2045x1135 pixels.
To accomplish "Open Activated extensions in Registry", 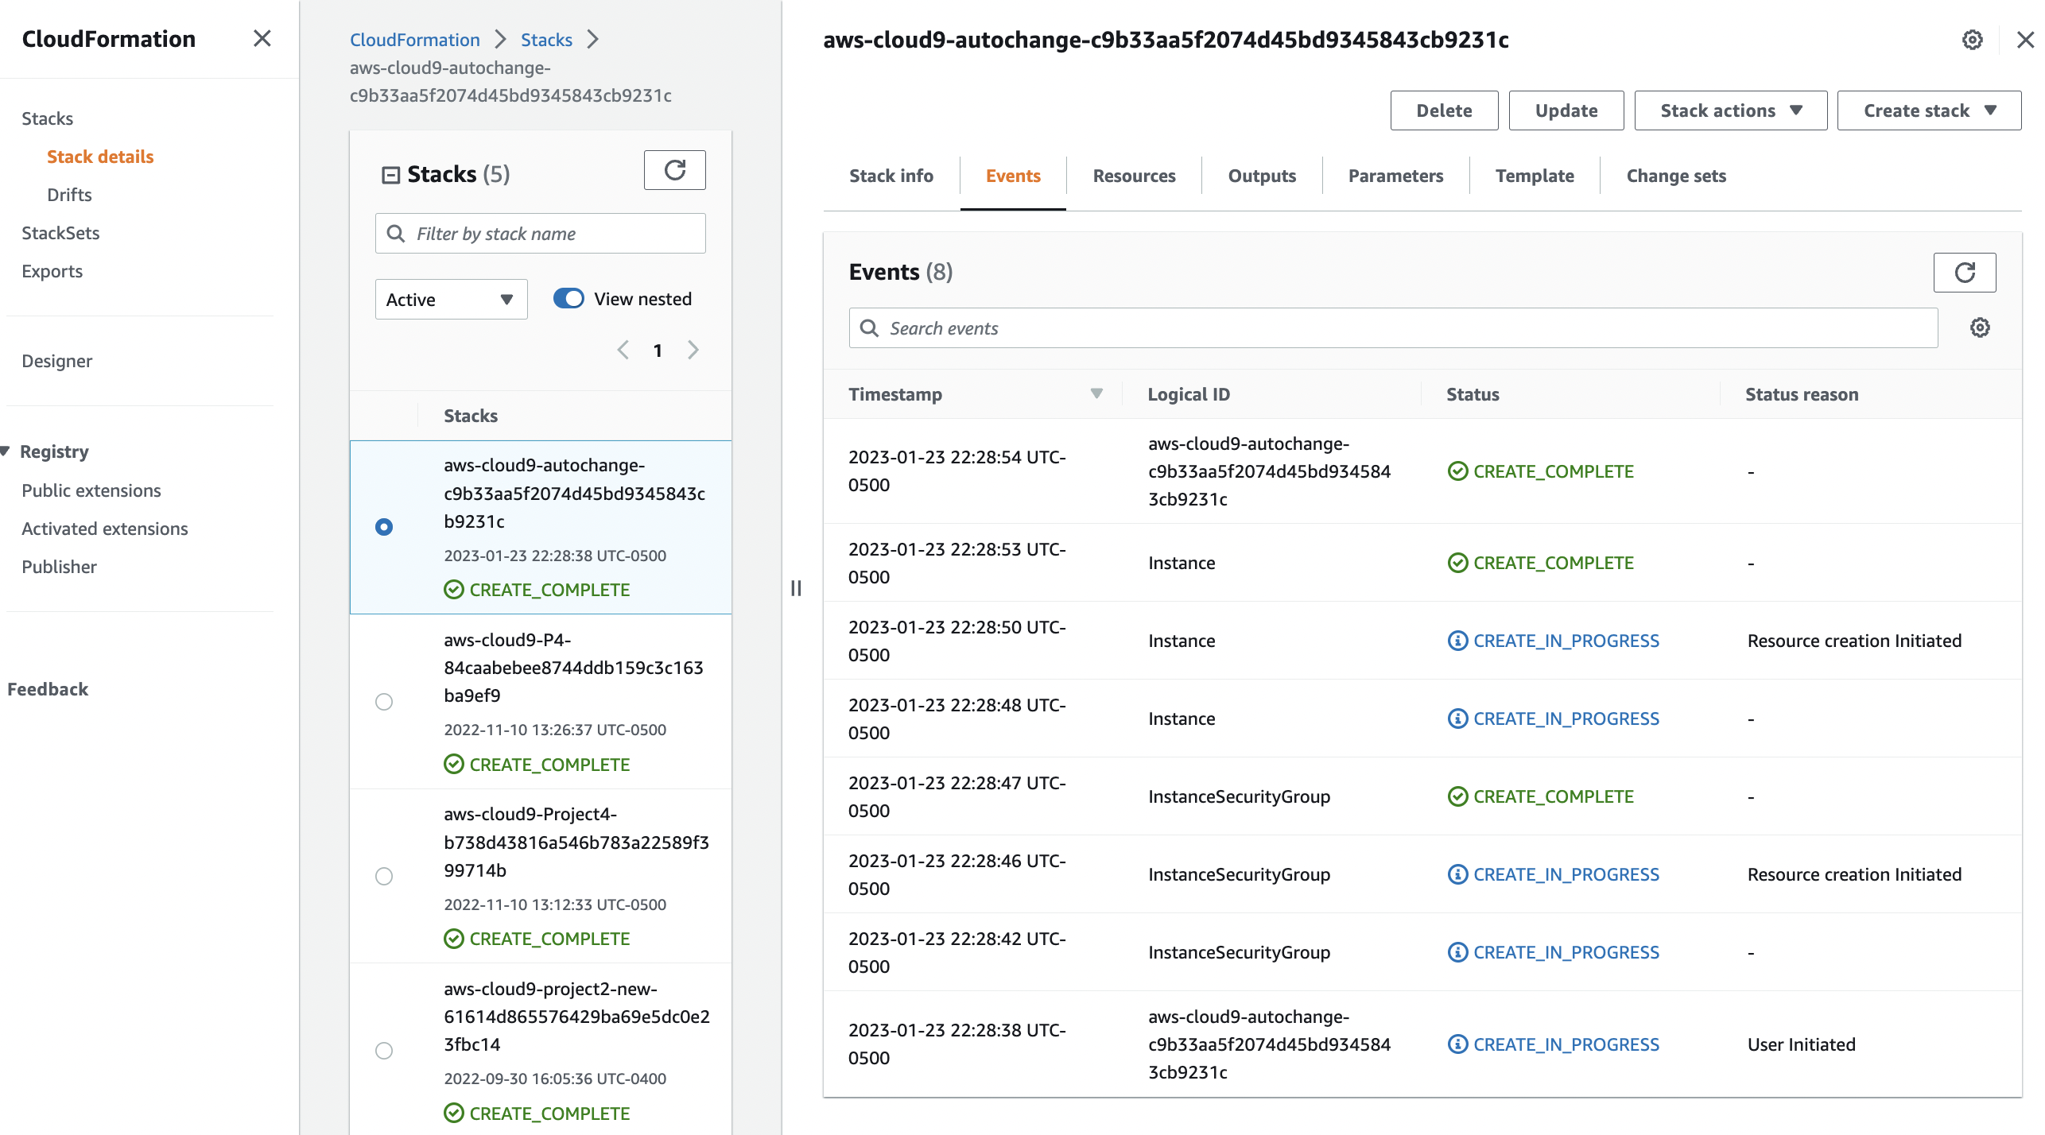I will point(104,529).
